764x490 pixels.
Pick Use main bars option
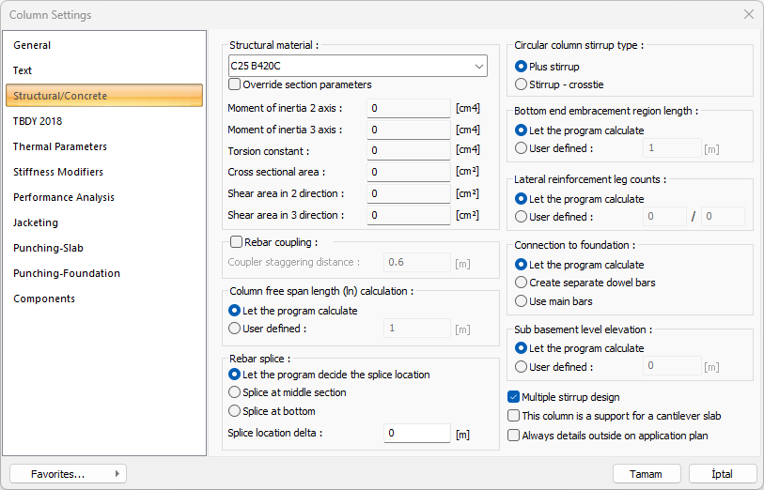pos(522,301)
